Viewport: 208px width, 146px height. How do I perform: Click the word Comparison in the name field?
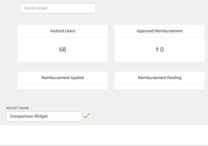(22, 116)
